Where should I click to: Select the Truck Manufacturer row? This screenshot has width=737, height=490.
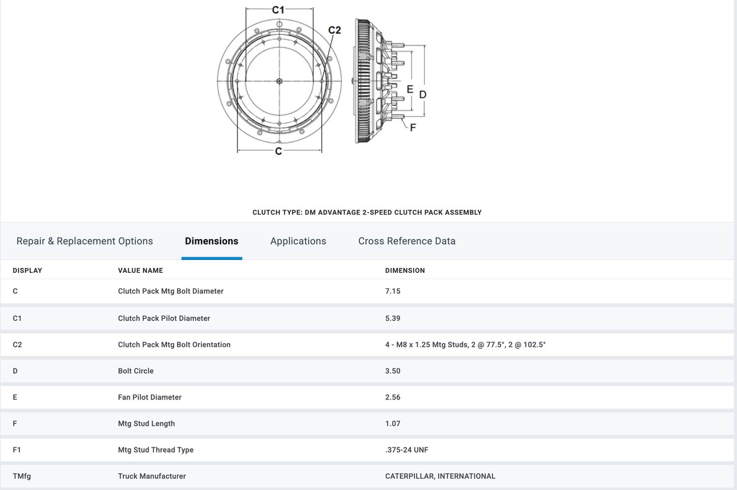pos(367,476)
